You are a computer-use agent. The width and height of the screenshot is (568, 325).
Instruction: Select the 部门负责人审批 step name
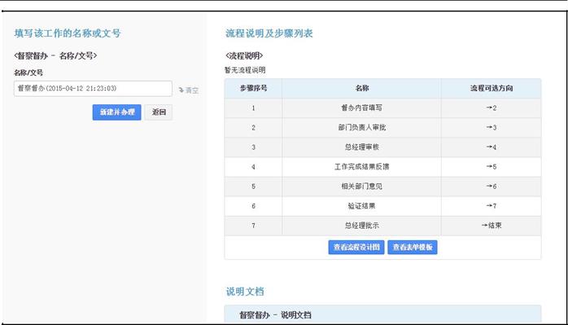pyautogui.click(x=361, y=128)
